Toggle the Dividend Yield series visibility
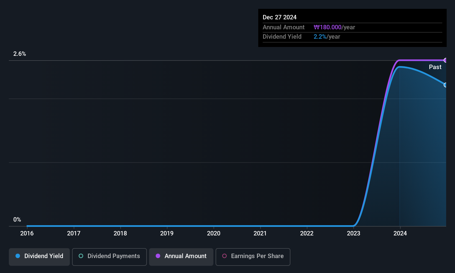Image resolution: width=455 pixels, height=273 pixels. pos(39,256)
